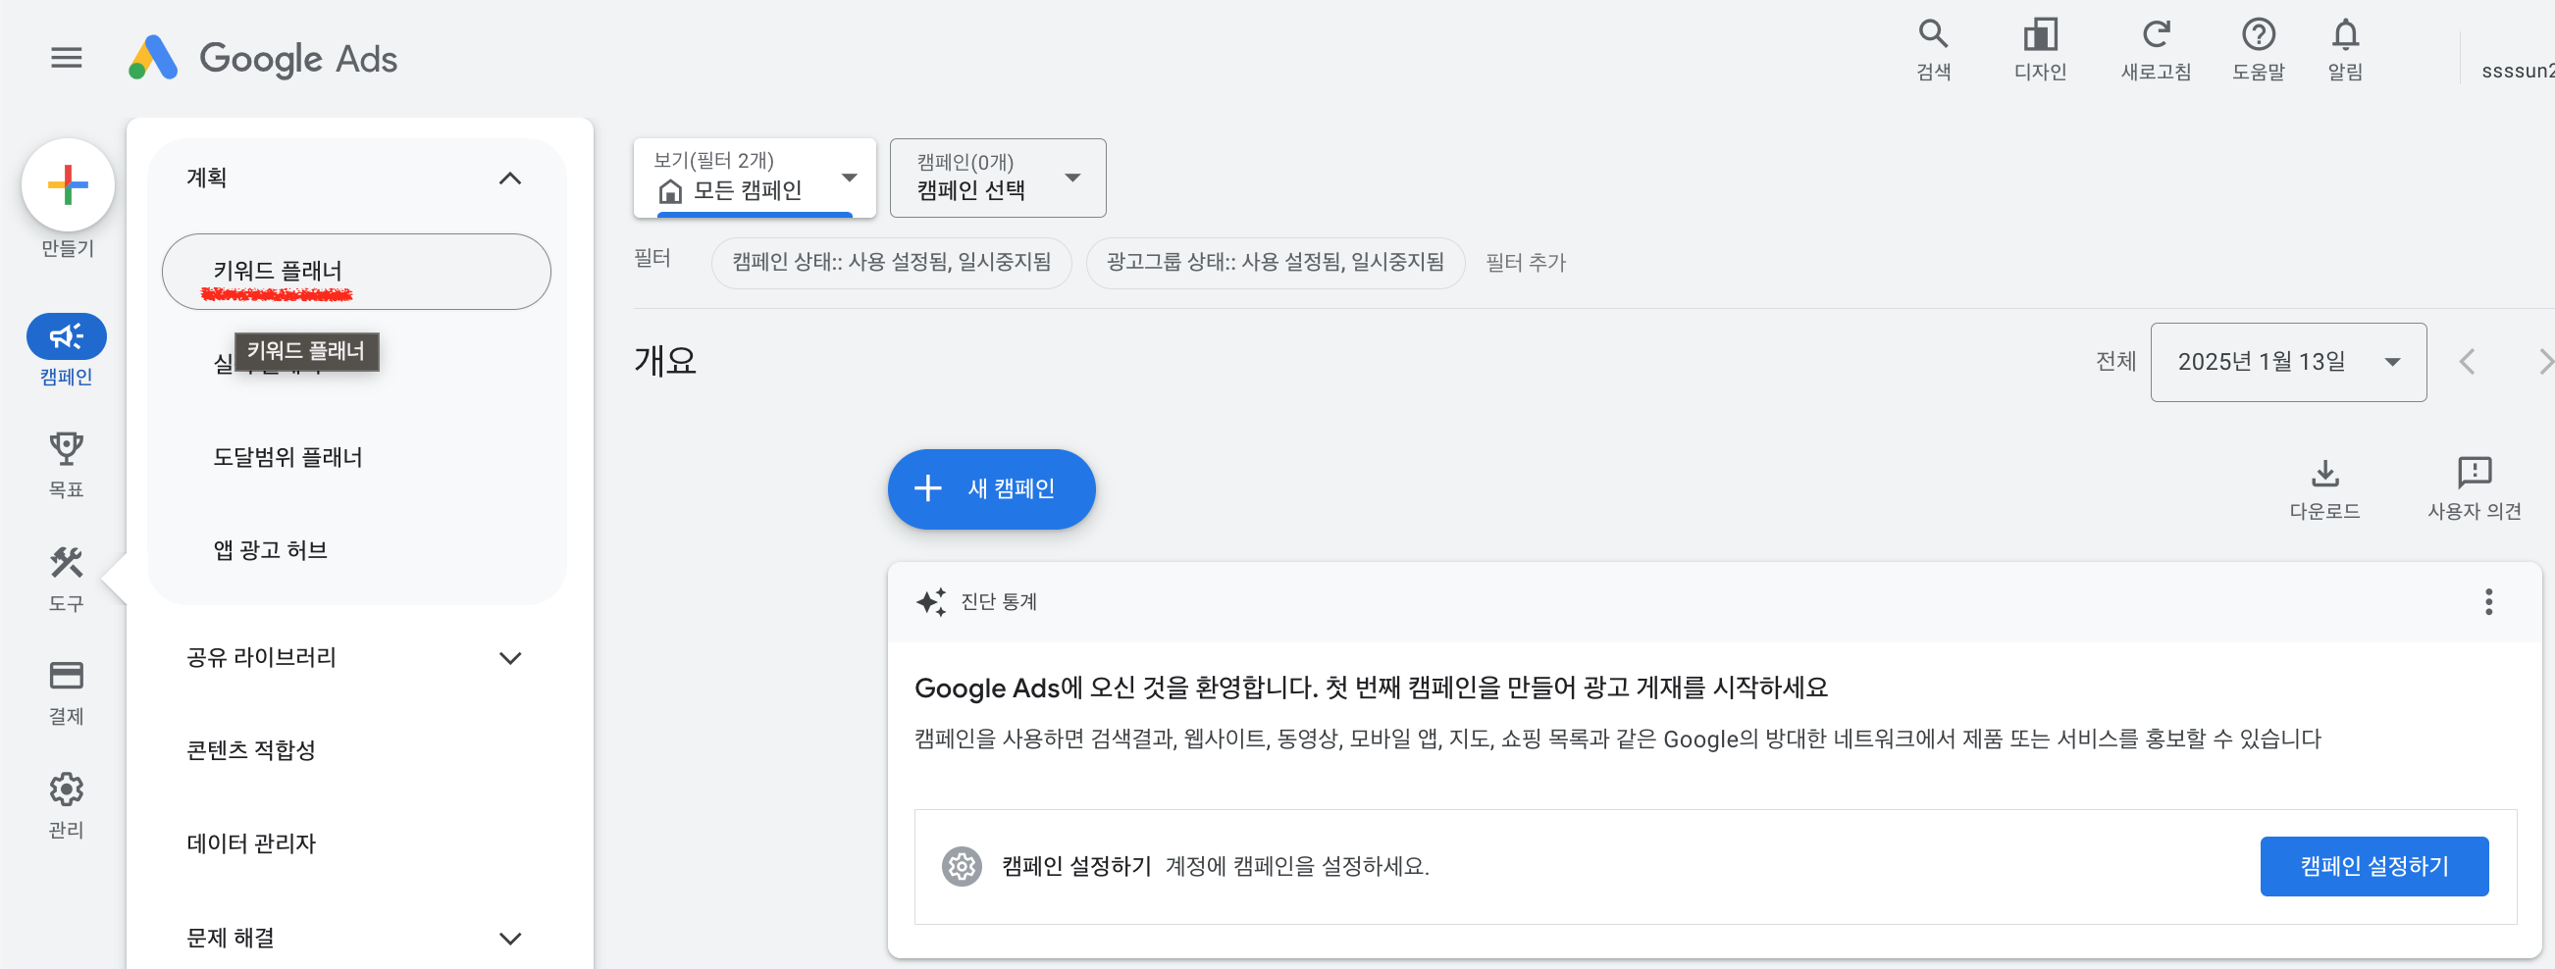
Task: Click the 사용자 의견 feedback icon
Action: pos(2474,473)
